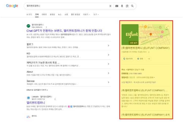The height and width of the screenshot is (122, 184).
Task: Open the Service sitelink
Action: click(x=31, y=81)
